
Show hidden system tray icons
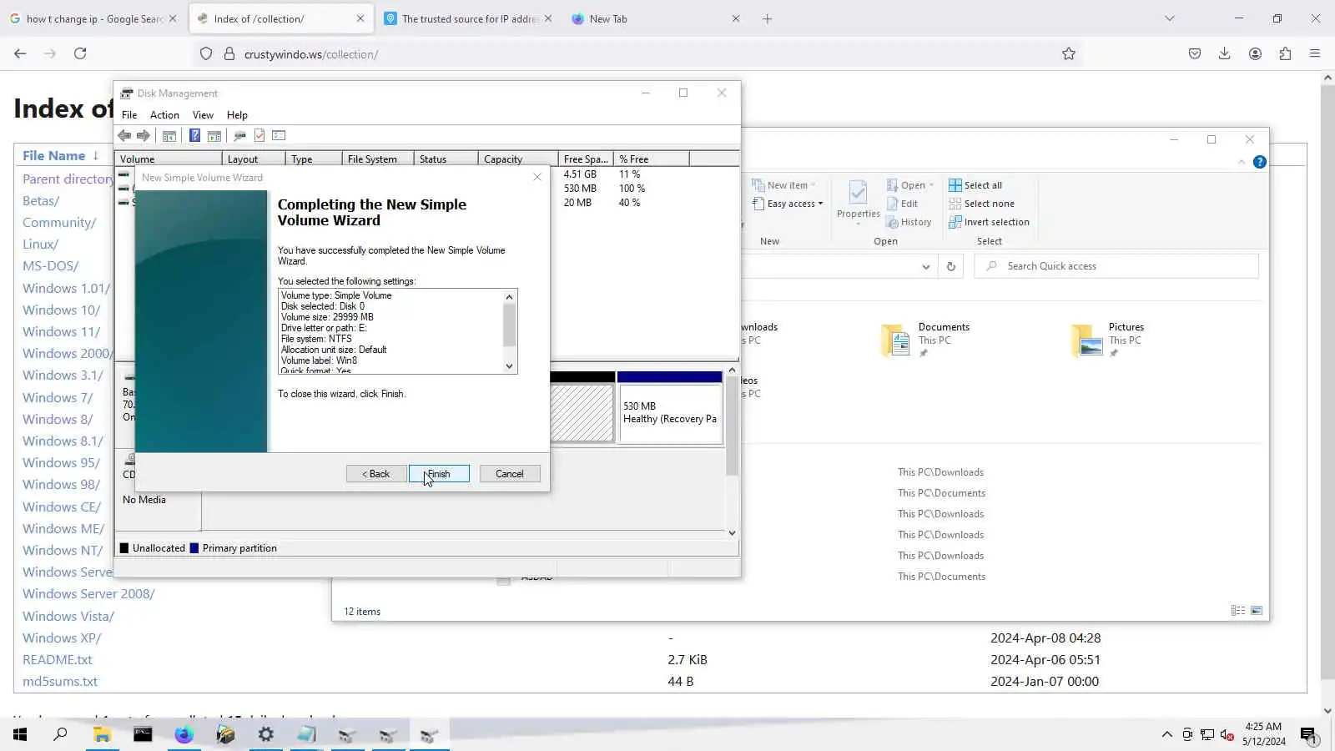[x=1166, y=734]
